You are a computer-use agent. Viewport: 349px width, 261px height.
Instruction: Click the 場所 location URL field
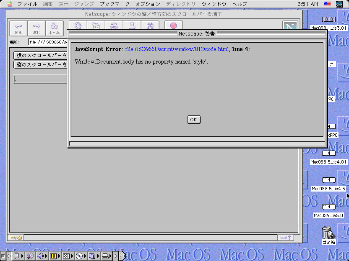click(48, 42)
